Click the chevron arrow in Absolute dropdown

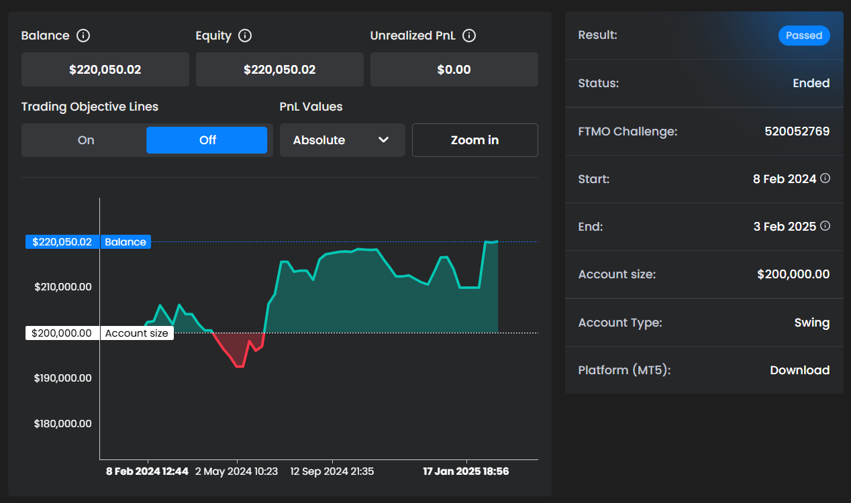point(384,140)
